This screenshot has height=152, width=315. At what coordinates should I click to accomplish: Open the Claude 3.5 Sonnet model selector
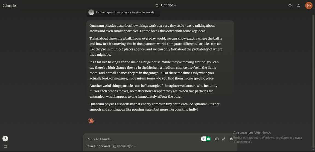[98, 146]
